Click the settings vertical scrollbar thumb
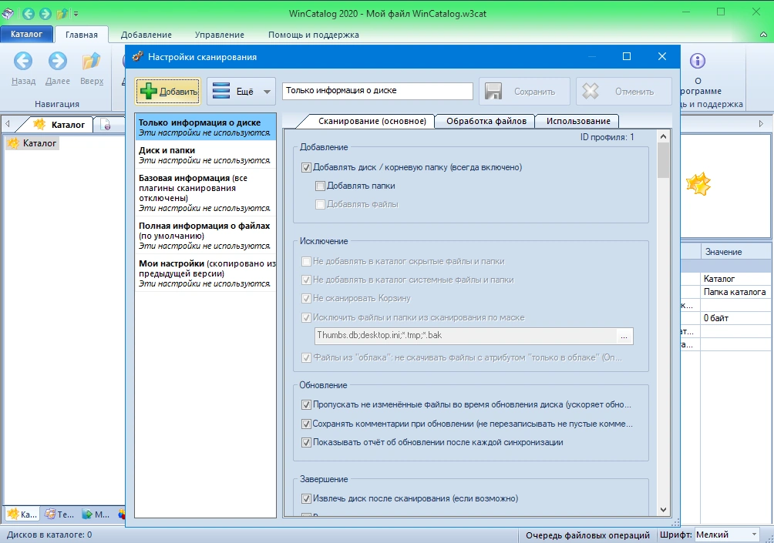The width and height of the screenshot is (774, 543). click(x=663, y=160)
